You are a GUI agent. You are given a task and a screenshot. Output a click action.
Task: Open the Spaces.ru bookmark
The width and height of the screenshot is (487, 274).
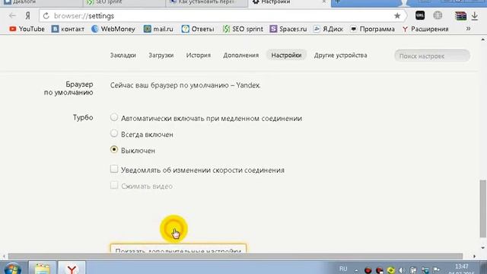(288, 29)
